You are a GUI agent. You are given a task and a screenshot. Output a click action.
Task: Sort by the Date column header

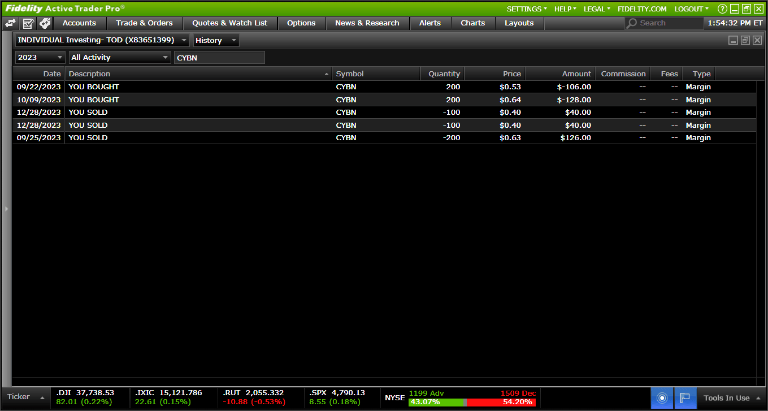[39, 74]
